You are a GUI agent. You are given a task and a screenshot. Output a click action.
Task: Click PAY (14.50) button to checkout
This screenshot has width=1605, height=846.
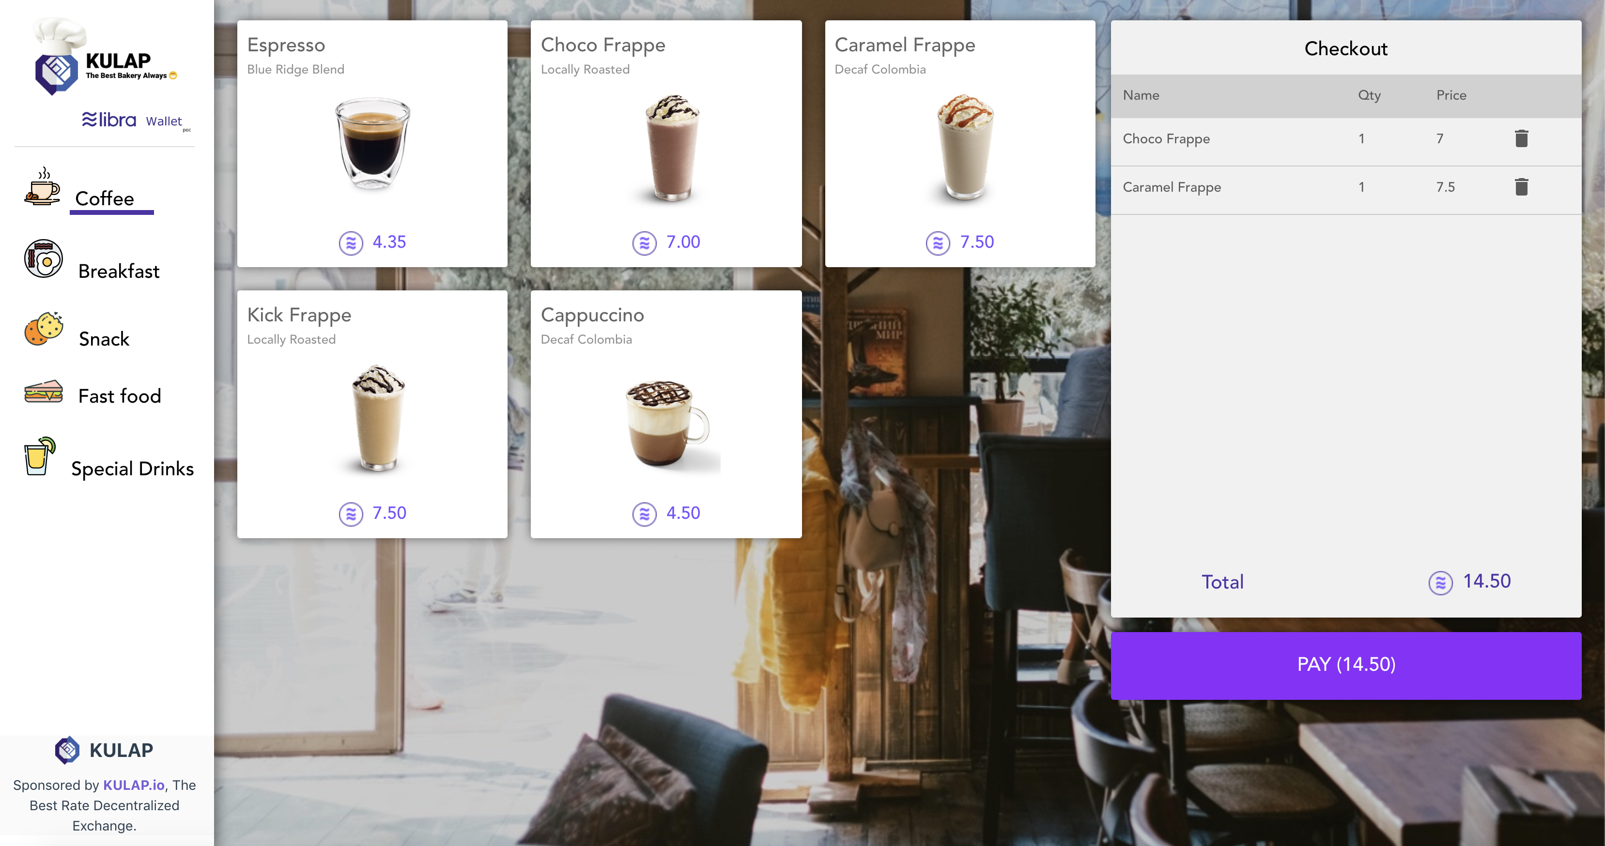tap(1345, 664)
